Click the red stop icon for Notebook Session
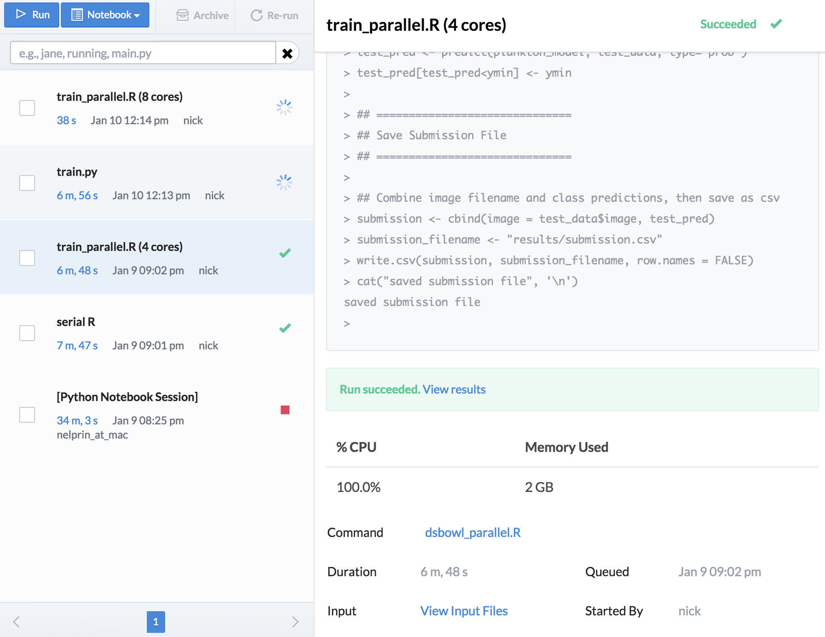The image size is (825, 637). [285, 410]
